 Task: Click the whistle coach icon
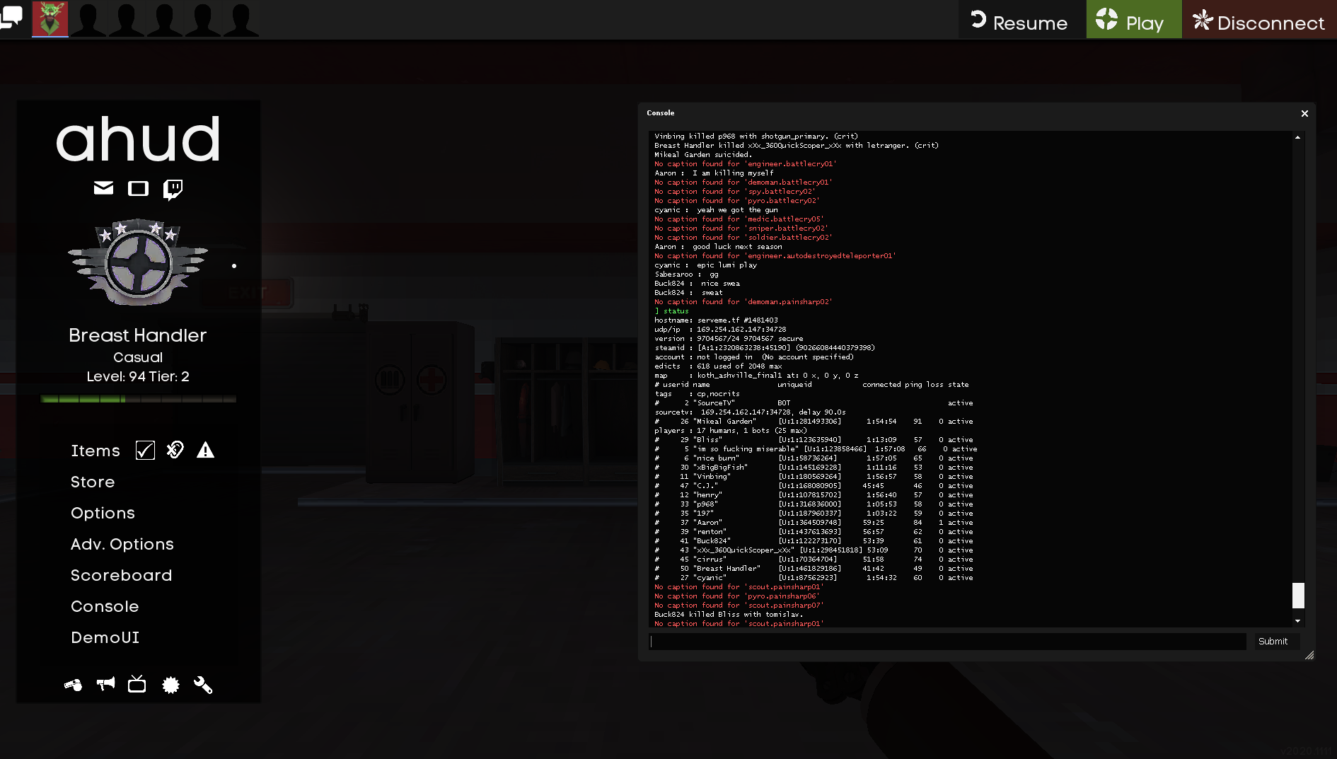(73, 685)
